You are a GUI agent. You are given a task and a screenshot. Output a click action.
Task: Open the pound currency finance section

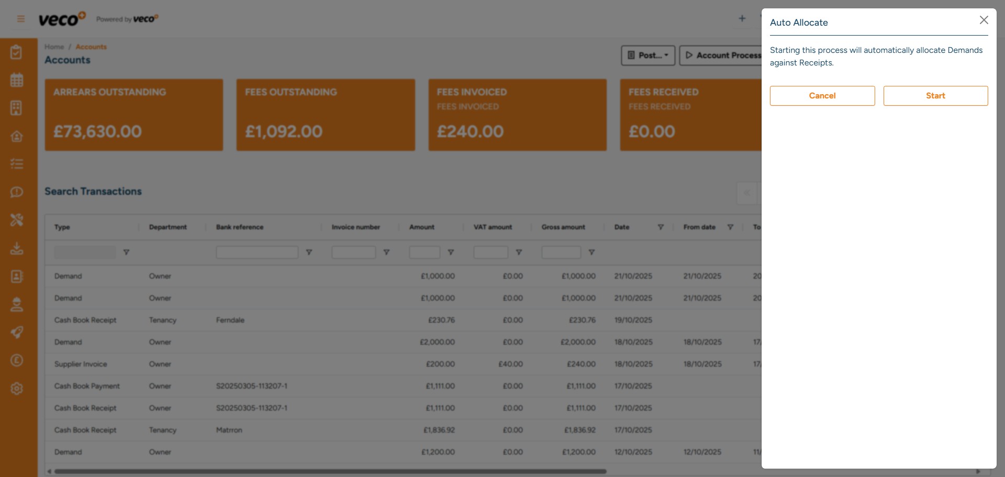(x=17, y=360)
